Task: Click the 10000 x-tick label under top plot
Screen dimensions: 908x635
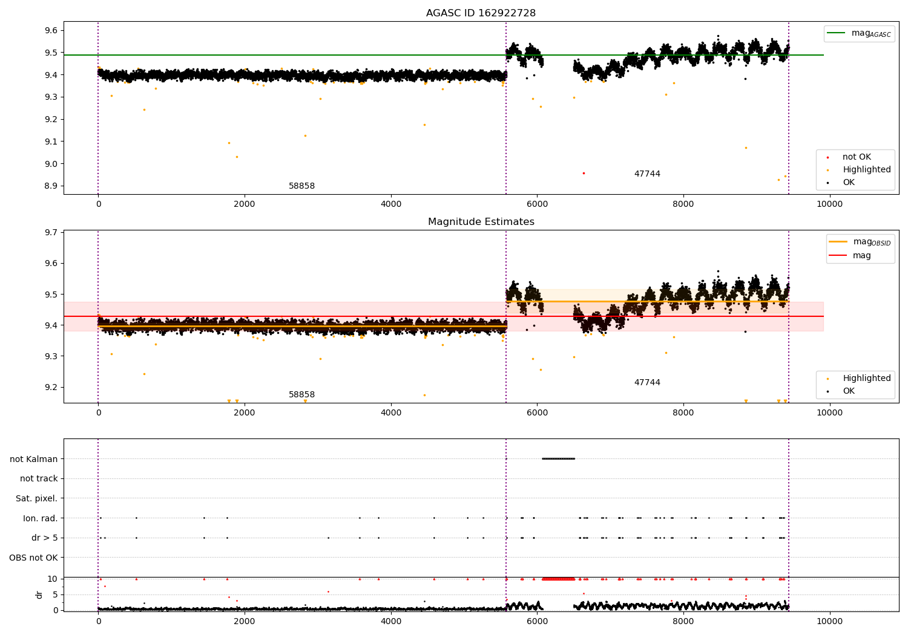Action: click(x=829, y=204)
